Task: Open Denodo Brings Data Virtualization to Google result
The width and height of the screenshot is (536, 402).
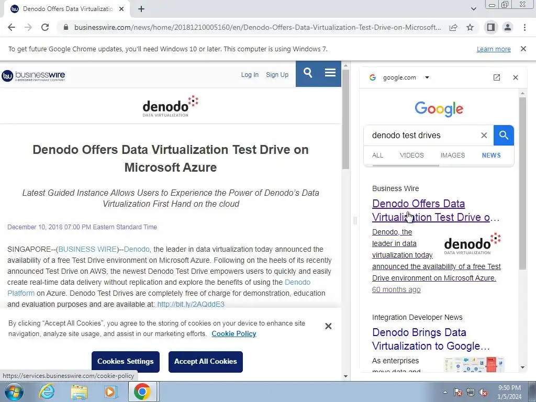Action: (431, 339)
